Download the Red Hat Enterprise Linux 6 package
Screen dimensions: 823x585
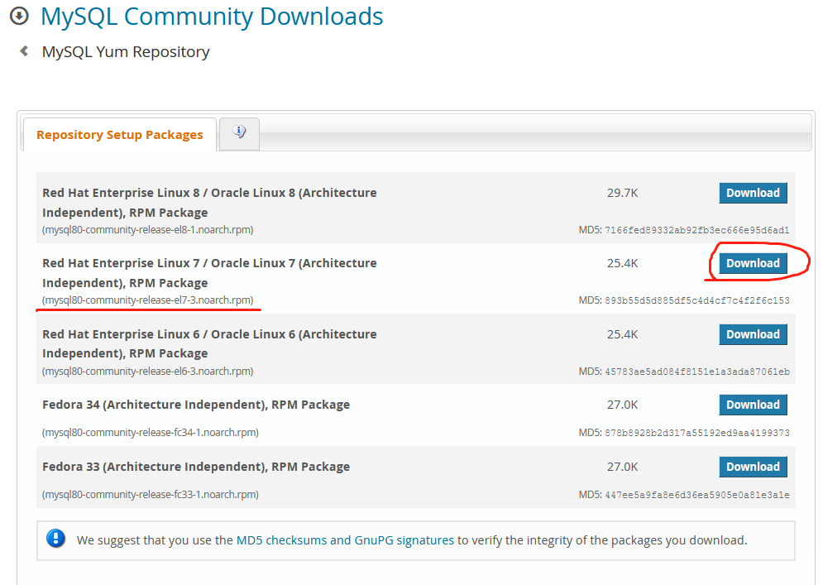(x=753, y=334)
